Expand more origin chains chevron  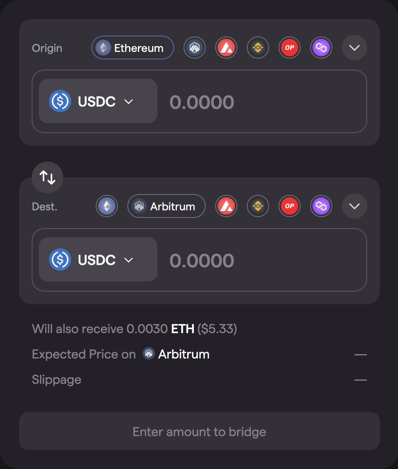[354, 48]
